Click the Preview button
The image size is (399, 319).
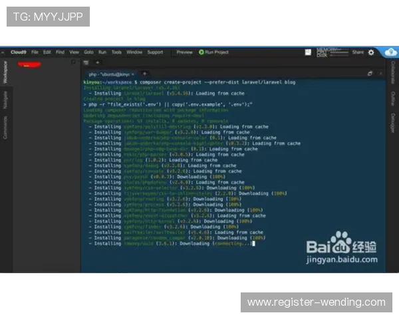click(184, 52)
